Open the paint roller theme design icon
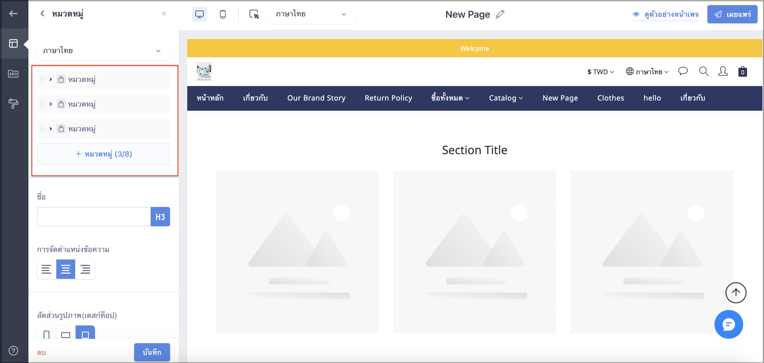 coord(13,103)
